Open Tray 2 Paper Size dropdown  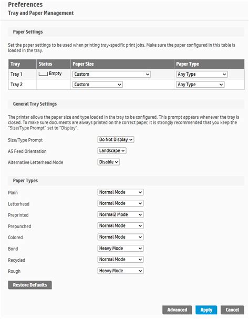[x=98, y=85]
